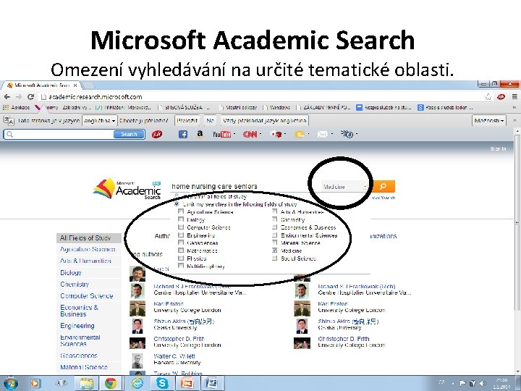Enable the Engineering checkbox
Screen dimensions: 521x391
(x=181, y=235)
